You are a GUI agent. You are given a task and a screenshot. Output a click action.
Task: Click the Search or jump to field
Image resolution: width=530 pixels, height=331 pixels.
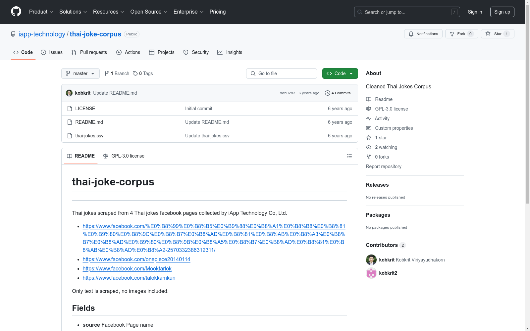(x=407, y=12)
